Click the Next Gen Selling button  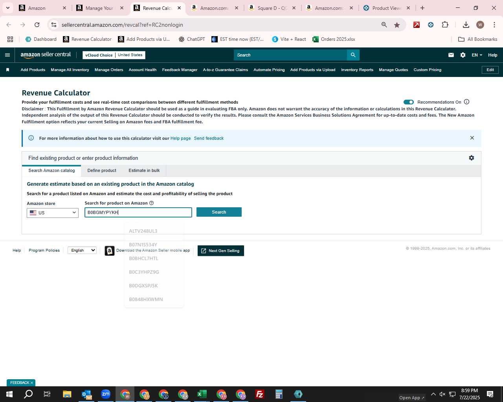pos(221,250)
